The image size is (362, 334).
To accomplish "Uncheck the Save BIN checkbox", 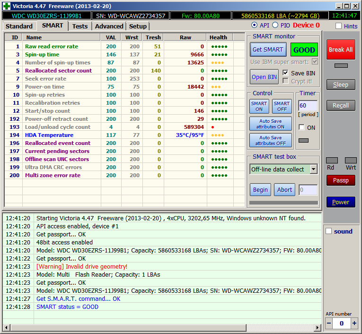I will pos(285,73).
